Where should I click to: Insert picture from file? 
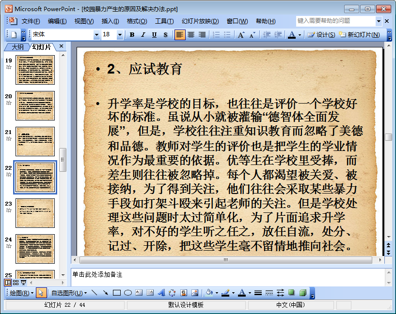(195, 293)
